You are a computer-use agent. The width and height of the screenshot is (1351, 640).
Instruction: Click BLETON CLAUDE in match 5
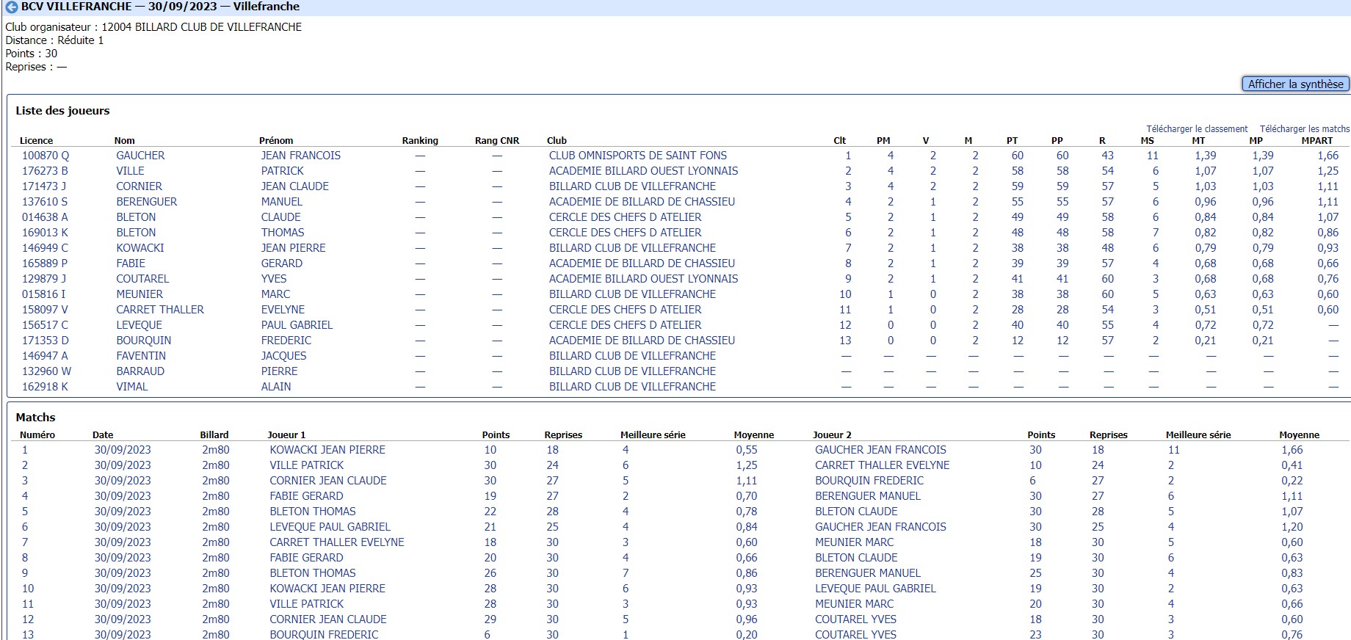pyautogui.click(x=856, y=512)
